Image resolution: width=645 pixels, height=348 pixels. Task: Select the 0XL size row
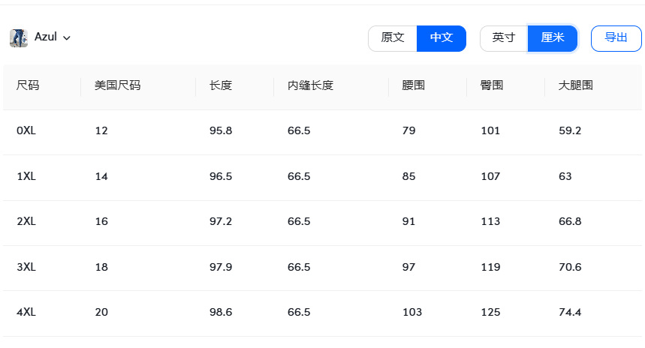click(x=26, y=131)
